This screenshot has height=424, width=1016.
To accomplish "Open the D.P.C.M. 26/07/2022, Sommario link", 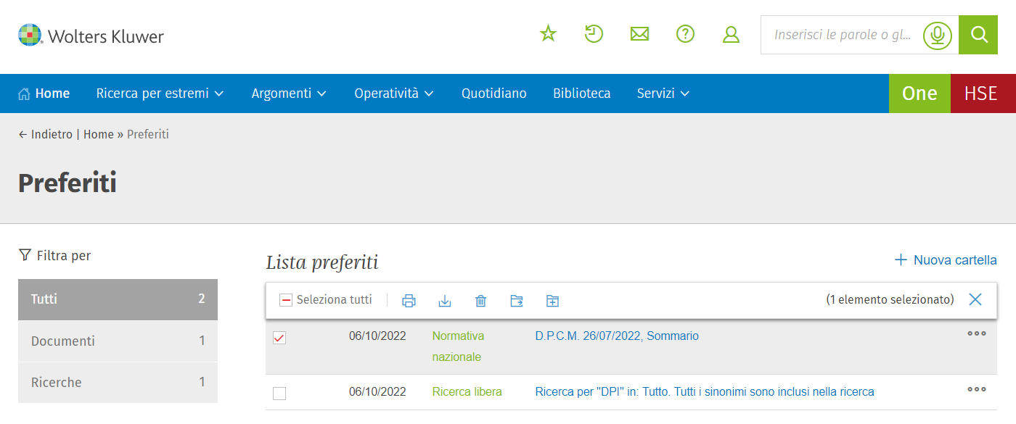I will [x=617, y=336].
